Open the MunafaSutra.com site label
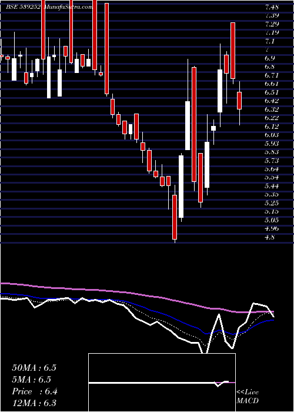 (x=68, y=7)
